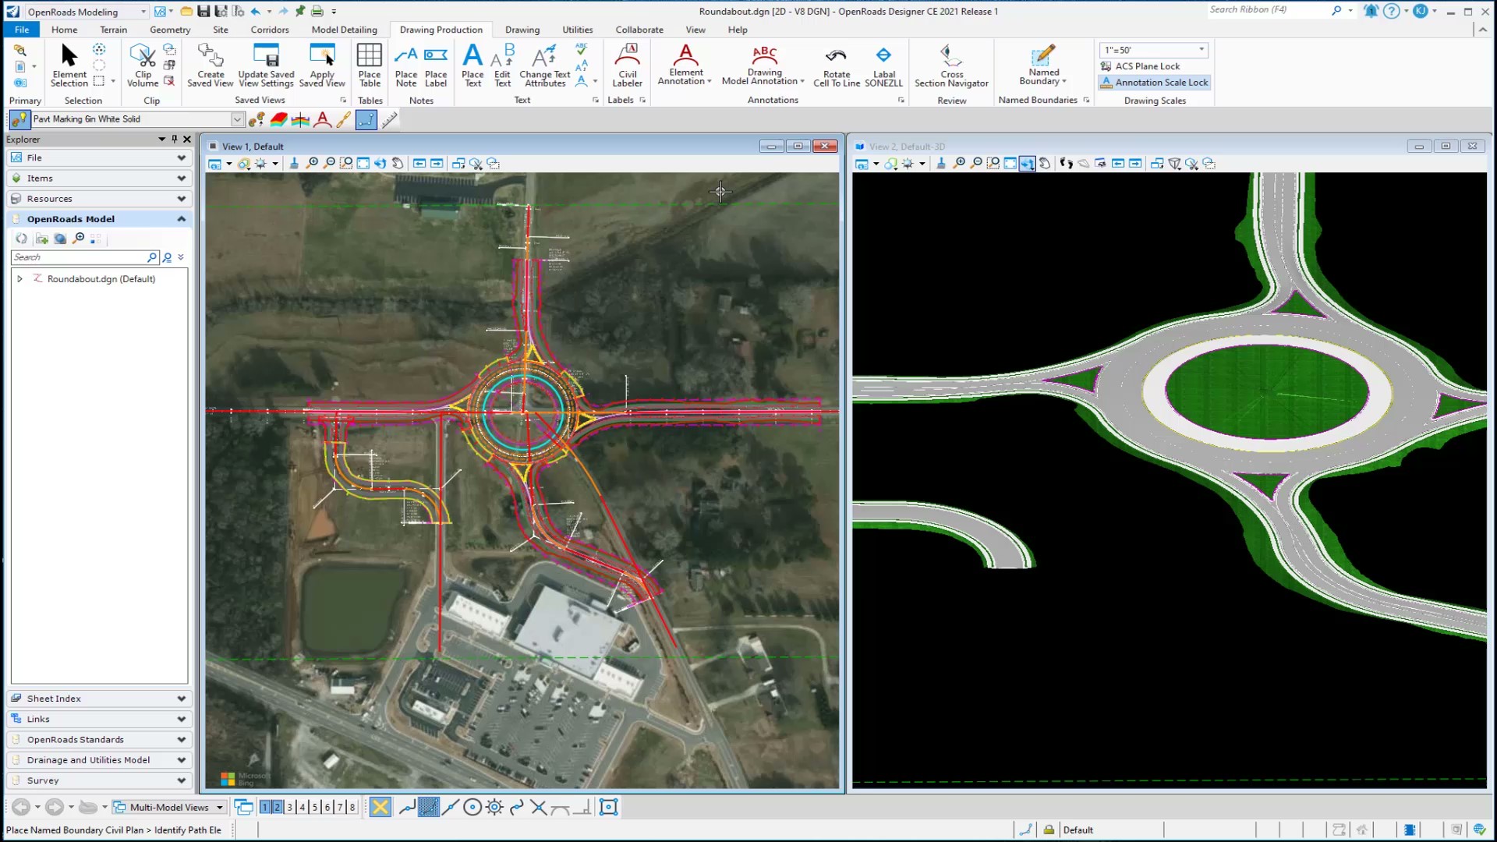The width and height of the screenshot is (1497, 842).
Task: Select Edit Text in the Text group
Action: click(x=503, y=66)
